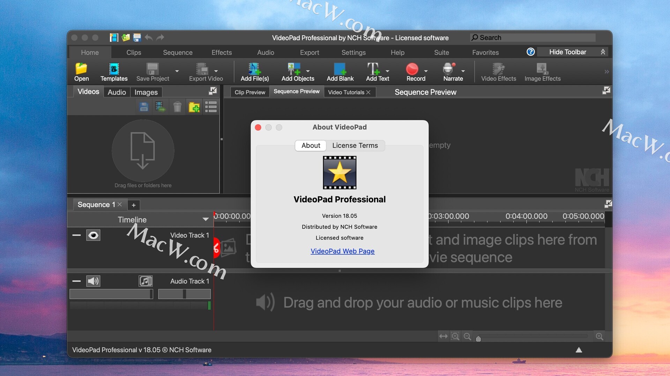Click the red Record button icon

coord(412,69)
